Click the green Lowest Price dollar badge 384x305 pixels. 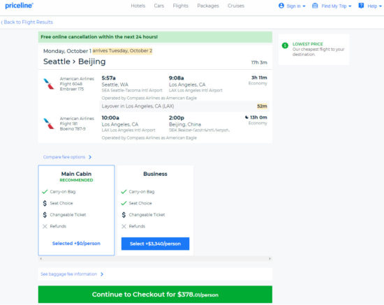pos(285,45)
